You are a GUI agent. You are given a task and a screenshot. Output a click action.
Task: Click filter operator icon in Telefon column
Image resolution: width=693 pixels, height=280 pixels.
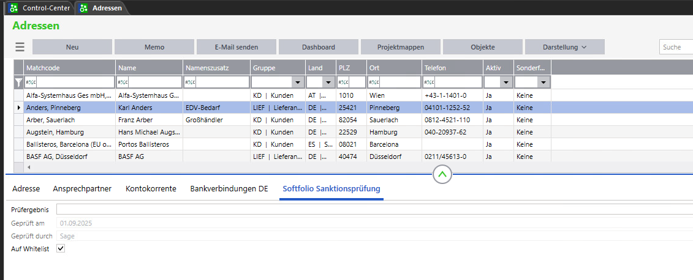coord(429,82)
